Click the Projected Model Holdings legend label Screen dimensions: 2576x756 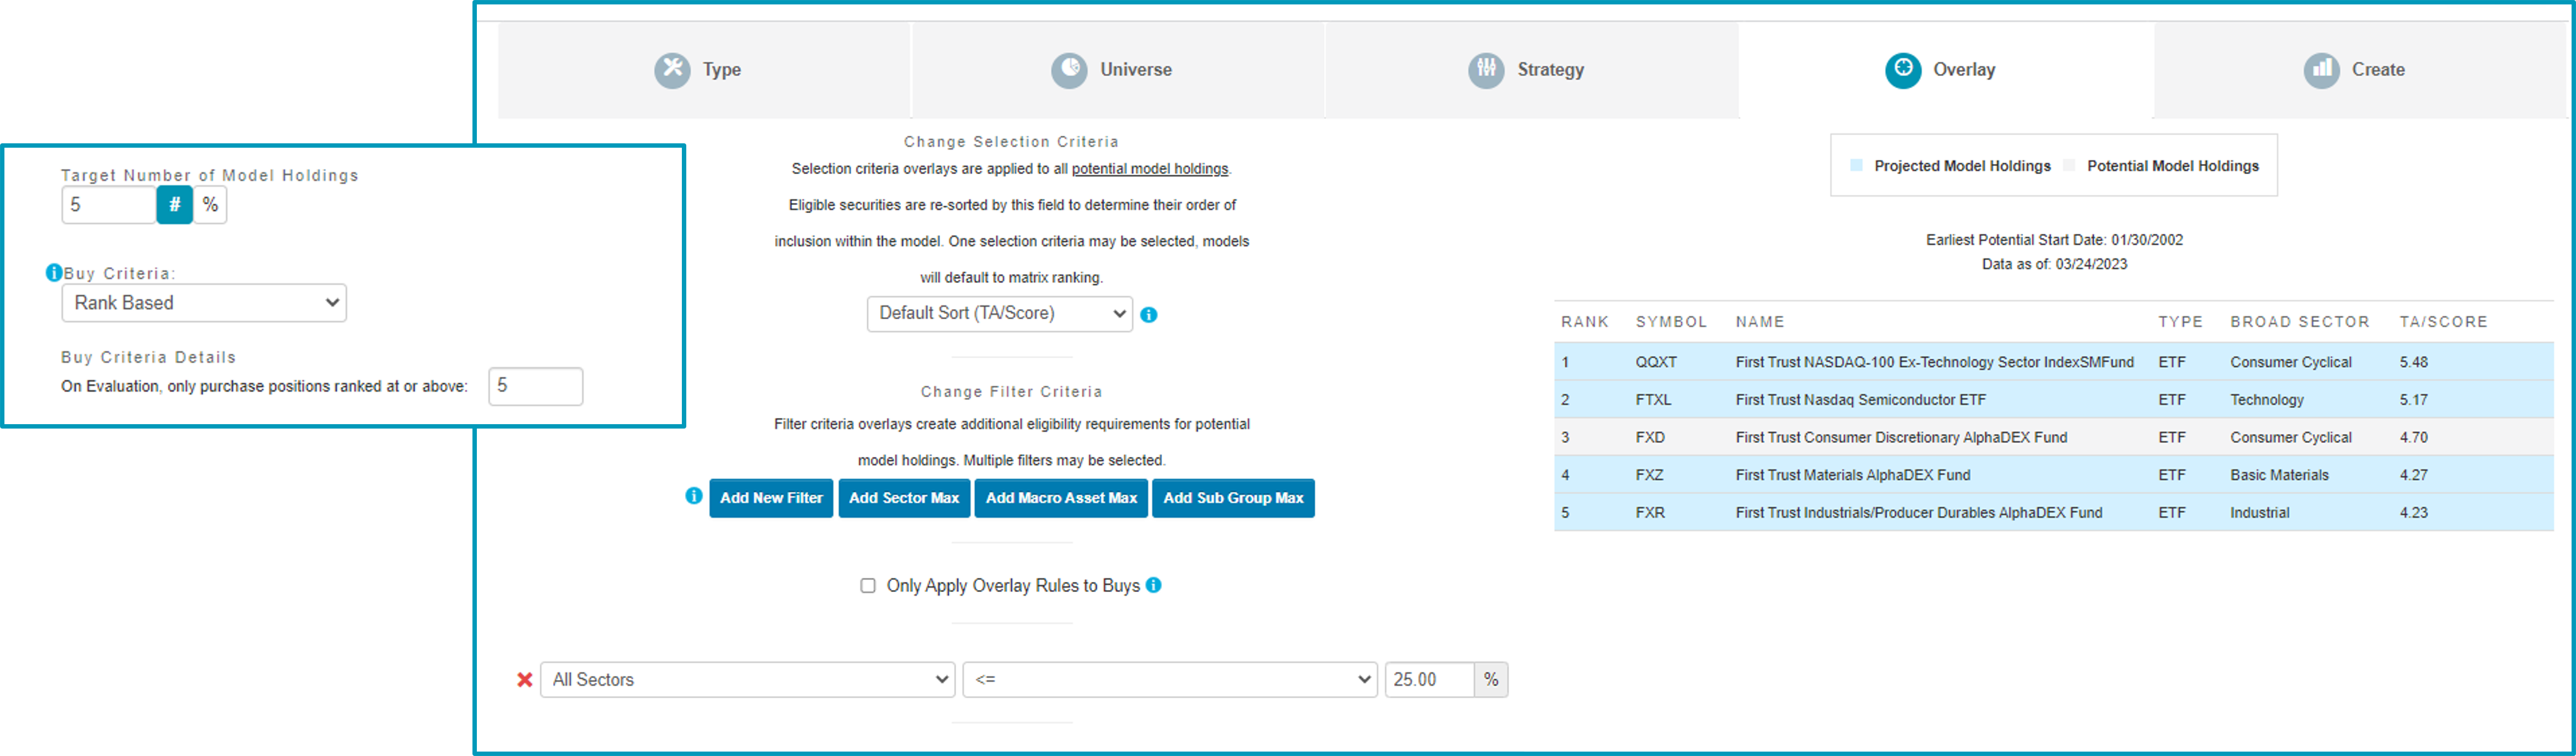tap(1962, 166)
